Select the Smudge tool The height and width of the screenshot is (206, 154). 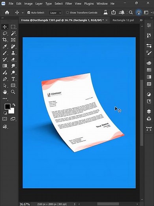click(x=13, y=66)
